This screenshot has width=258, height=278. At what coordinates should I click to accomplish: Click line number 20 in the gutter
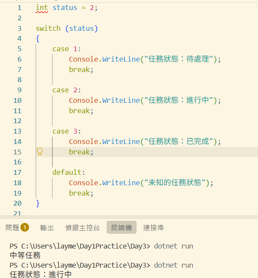17,203
